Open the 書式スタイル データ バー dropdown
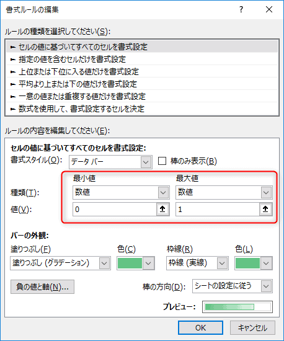This screenshot has height=341, width=284. click(111, 162)
